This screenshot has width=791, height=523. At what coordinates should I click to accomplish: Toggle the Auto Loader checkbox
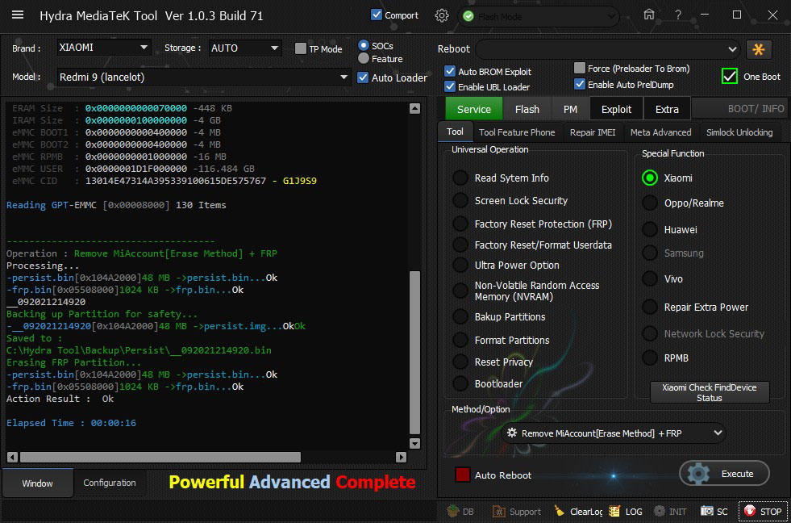(x=363, y=77)
